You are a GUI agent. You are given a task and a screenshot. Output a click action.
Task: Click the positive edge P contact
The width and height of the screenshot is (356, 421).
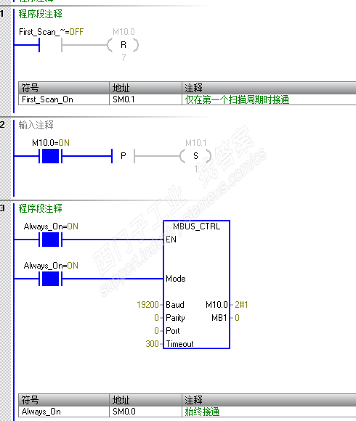coord(123,156)
